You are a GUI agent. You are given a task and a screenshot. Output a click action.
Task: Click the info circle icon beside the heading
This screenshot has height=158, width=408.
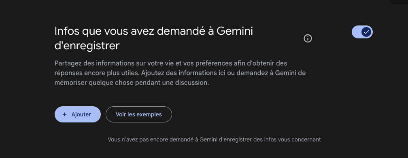[x=308, y=38]
